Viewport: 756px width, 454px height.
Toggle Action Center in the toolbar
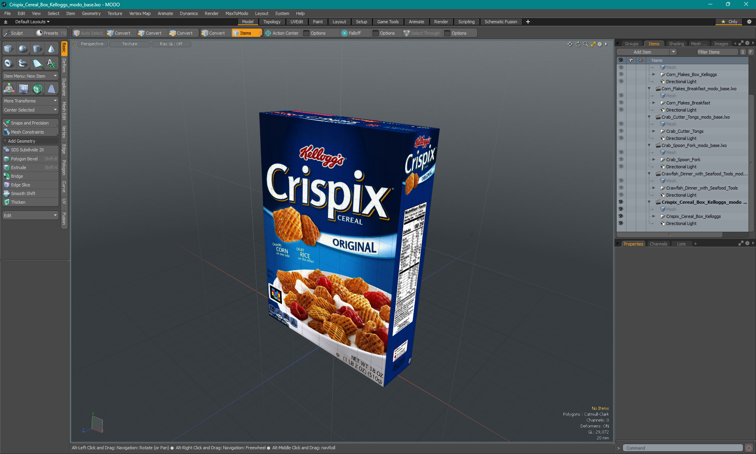(282, 33)
